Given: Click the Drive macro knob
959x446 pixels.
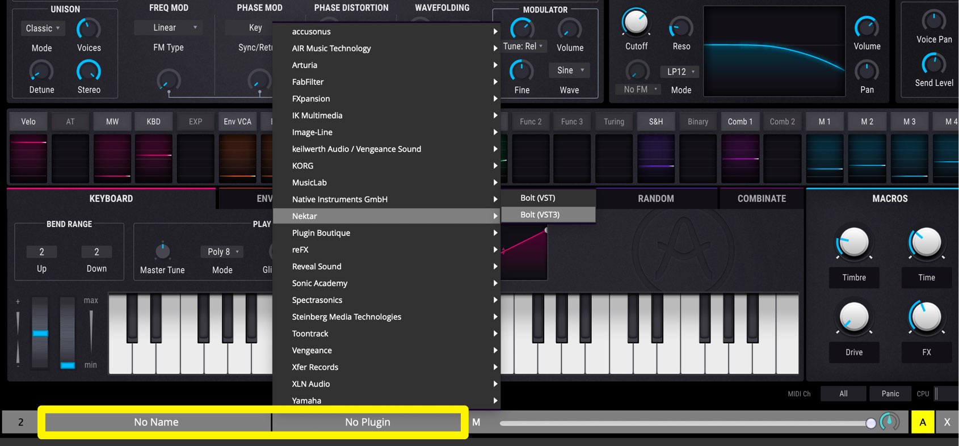Looking at the screenshot, I should tap(854, 317).
